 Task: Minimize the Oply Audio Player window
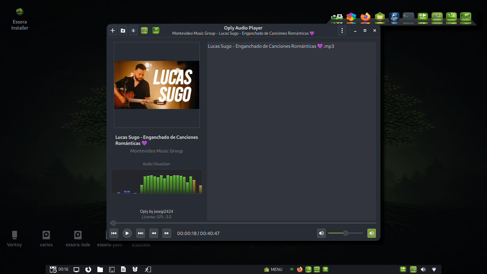(355, 30)
